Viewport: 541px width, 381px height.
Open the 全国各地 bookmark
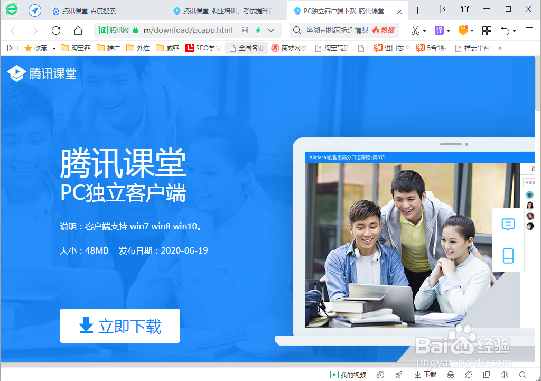click(x=246, y=48)
